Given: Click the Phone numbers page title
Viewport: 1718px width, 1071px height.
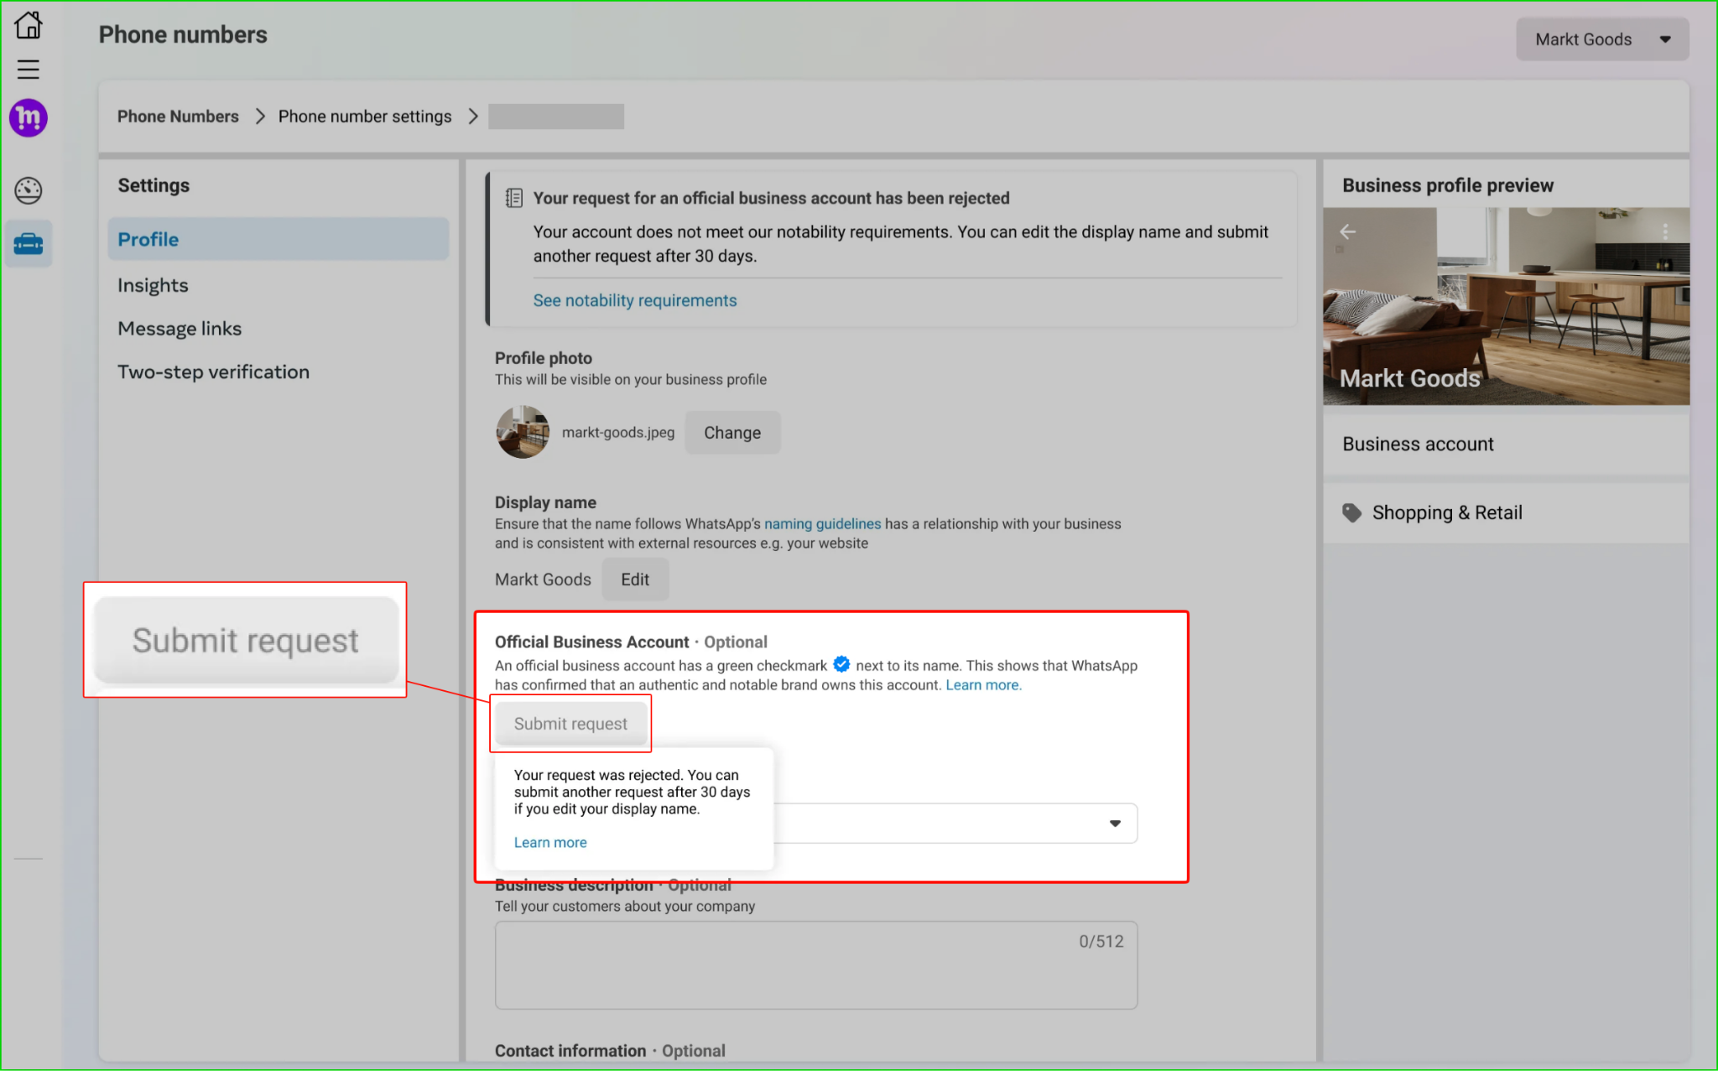Looking at the screenshot, I should point(183,34).
